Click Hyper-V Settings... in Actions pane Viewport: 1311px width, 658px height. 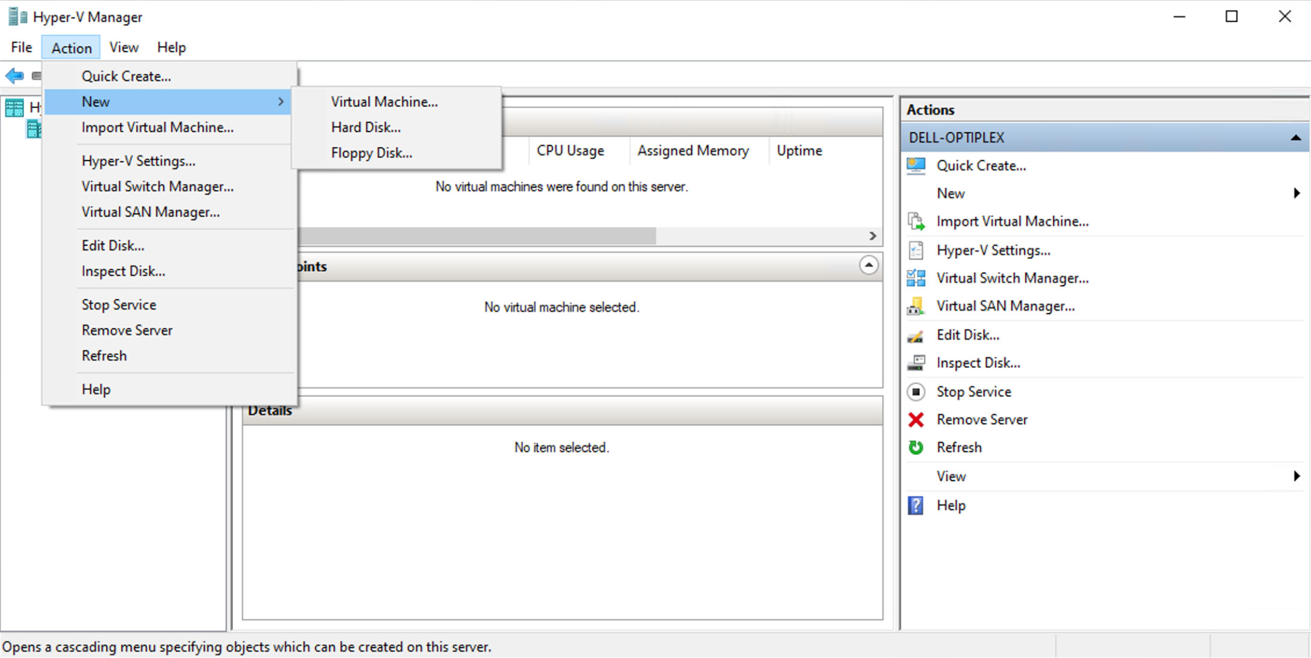coord(993,250)
